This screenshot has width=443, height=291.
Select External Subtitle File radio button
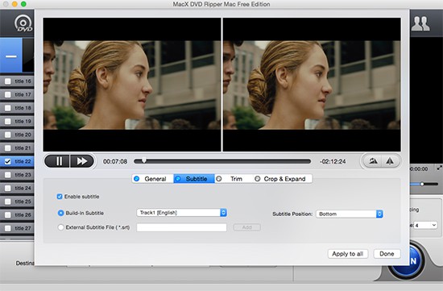point(60,227)
